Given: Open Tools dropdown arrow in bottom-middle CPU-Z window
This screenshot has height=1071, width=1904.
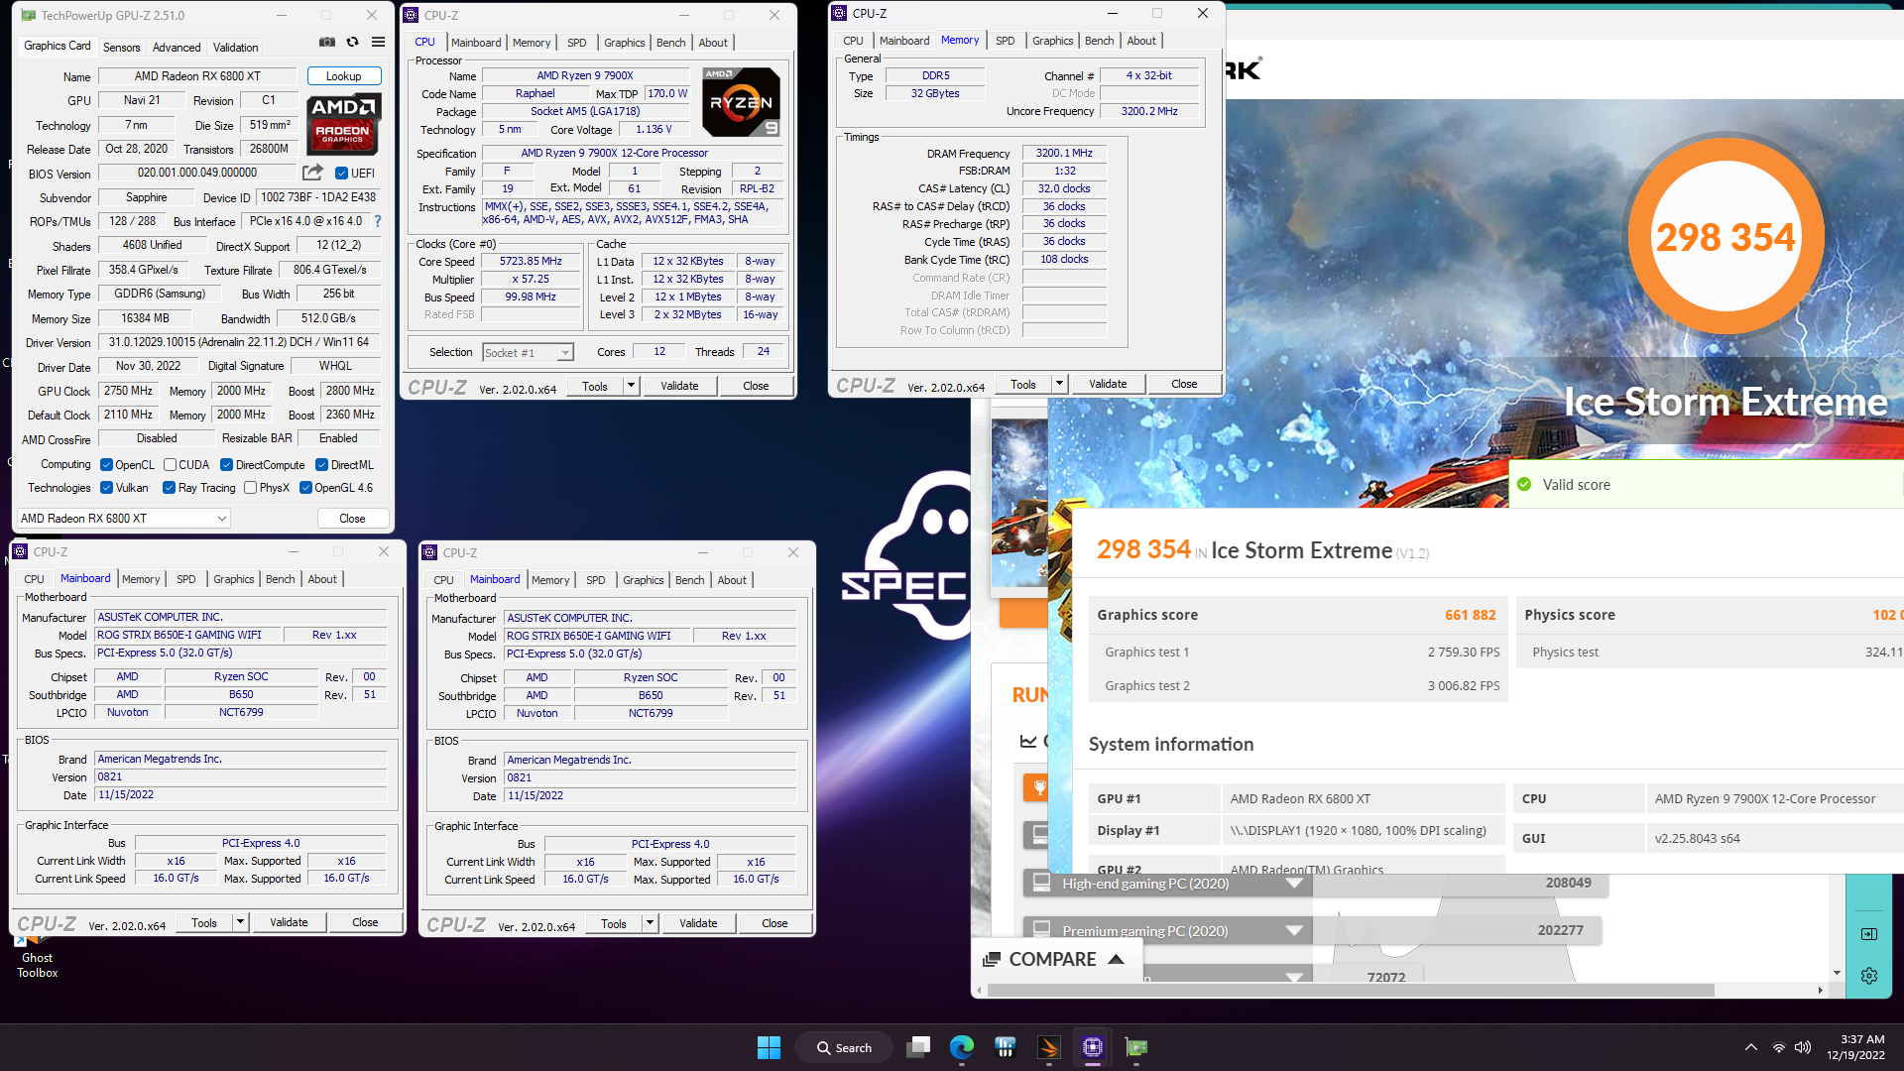Looking at the screenshot, I should 650,923.
